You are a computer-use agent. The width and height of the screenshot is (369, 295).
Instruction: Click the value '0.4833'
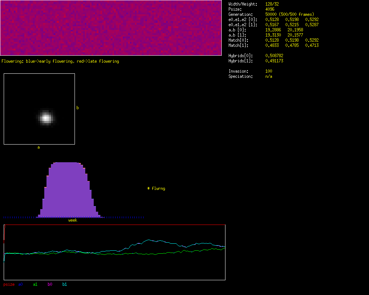[272, 46]
